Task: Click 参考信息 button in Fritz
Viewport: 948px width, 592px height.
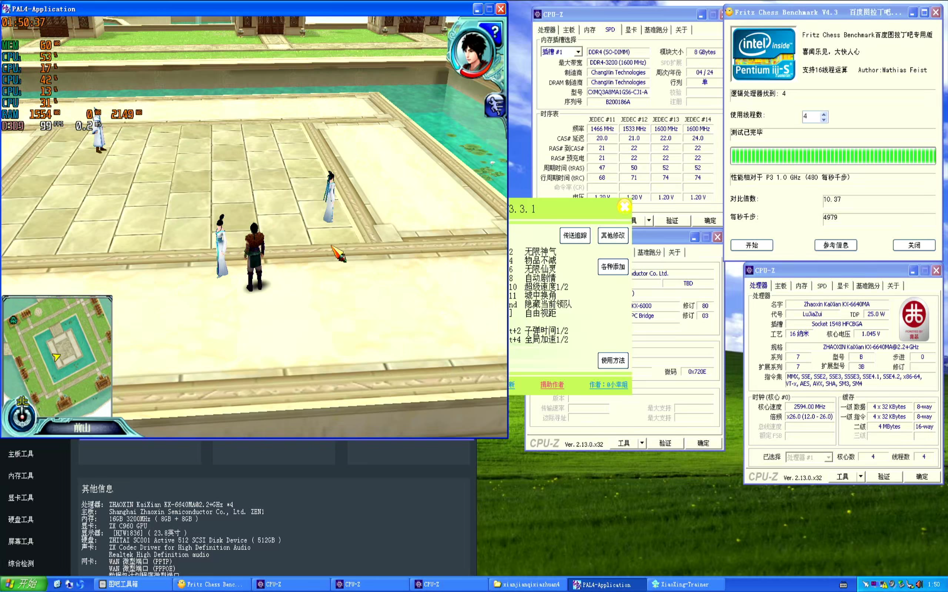Action: tap(836, 245)
